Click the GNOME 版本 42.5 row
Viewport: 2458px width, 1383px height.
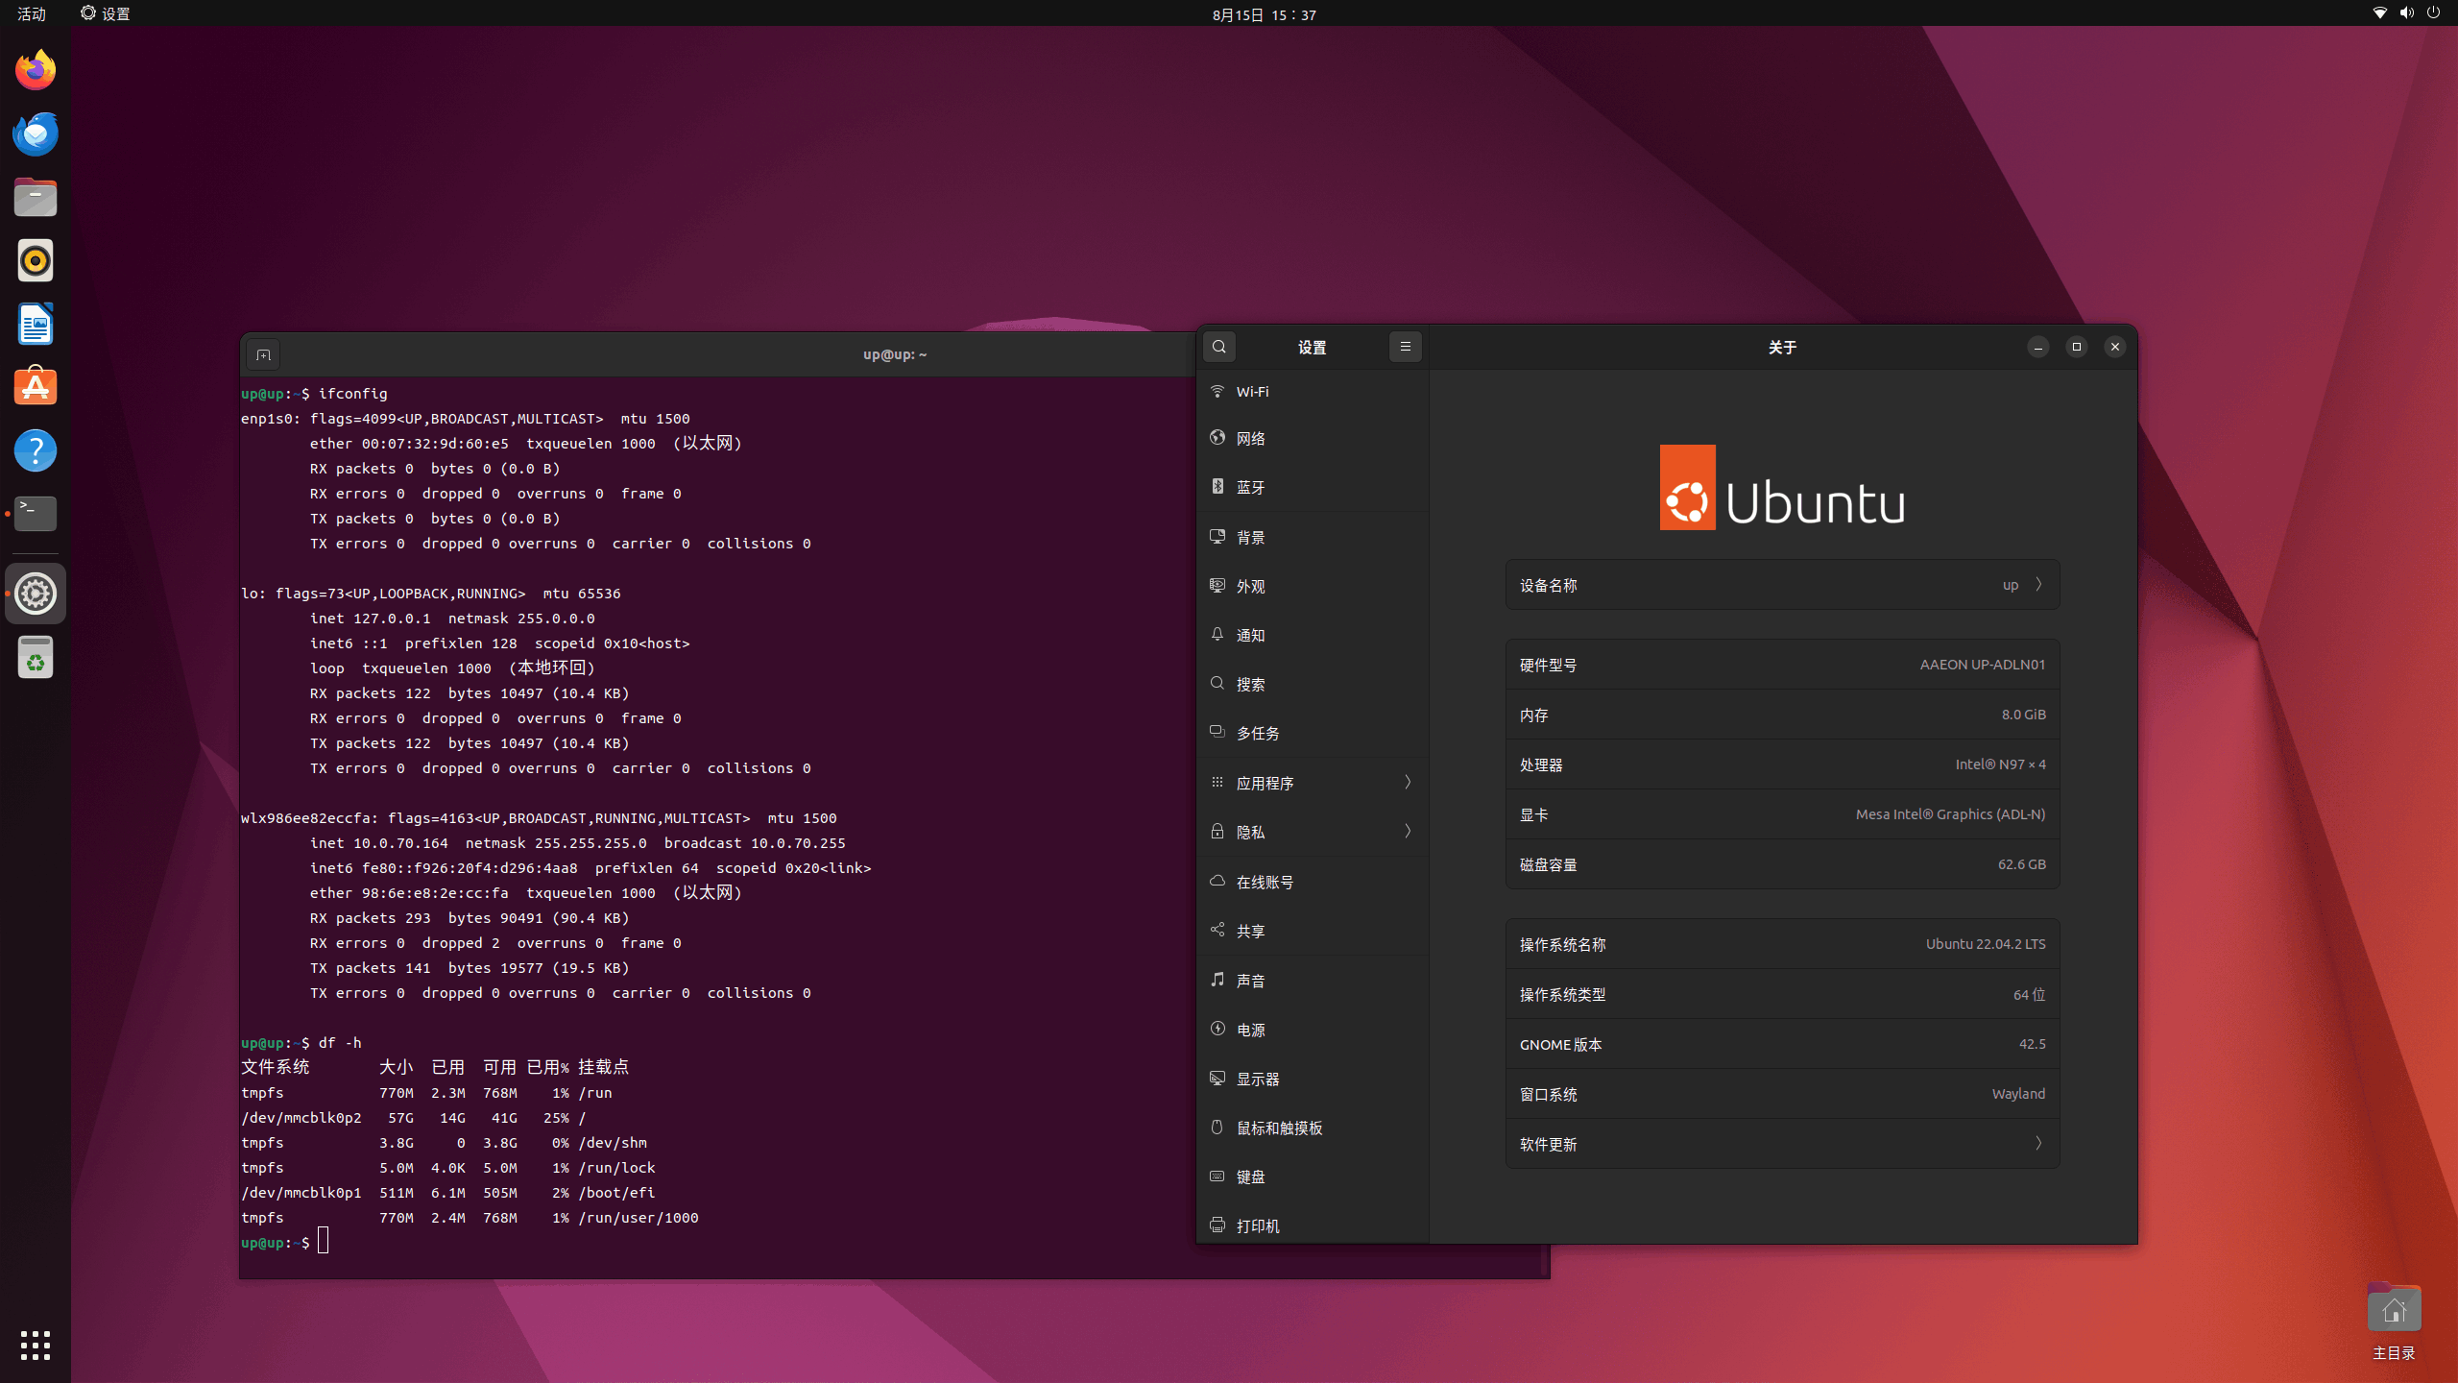(x=1782, y=1044)
